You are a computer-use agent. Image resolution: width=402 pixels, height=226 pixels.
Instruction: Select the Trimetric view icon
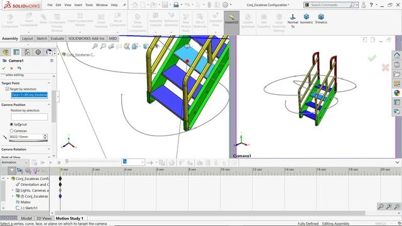pos(321,17)
